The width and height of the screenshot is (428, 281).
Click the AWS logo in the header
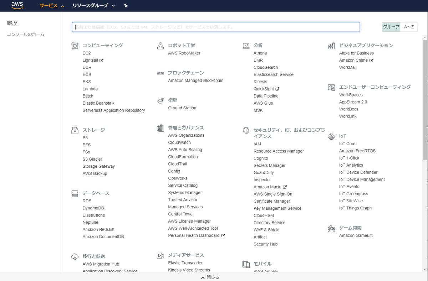pos(17,5)
